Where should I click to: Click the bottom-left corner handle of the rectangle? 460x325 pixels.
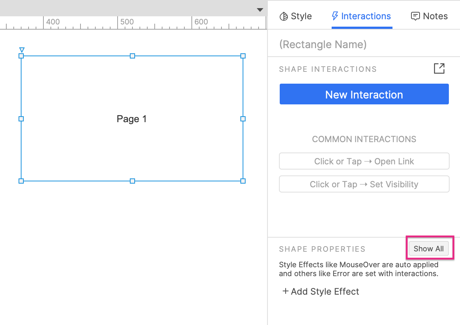21,181
